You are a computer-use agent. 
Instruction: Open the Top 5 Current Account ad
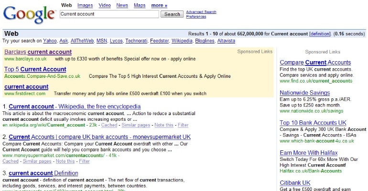pyautogui.click(x=35, y=69)
